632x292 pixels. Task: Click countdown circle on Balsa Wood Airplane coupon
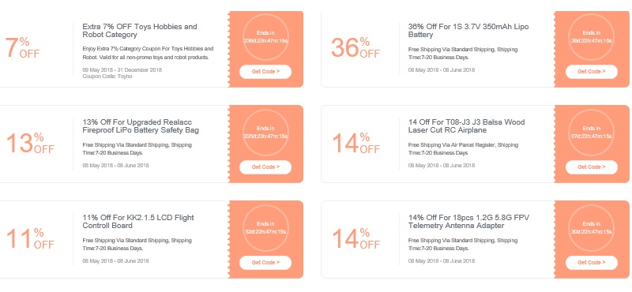click(591, 133)
